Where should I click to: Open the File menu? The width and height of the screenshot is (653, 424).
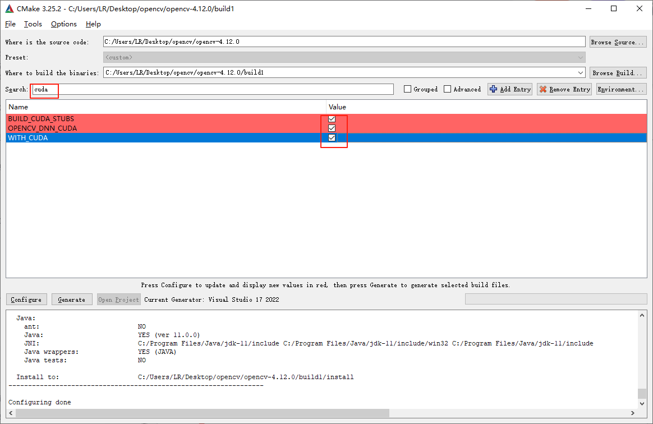[11, 24]
